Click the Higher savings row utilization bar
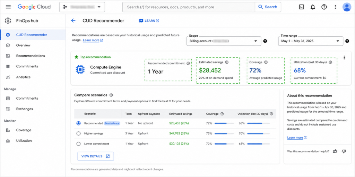Image resolution: width=355 pixels, height=177 pixels. click(x=259, y=134)
